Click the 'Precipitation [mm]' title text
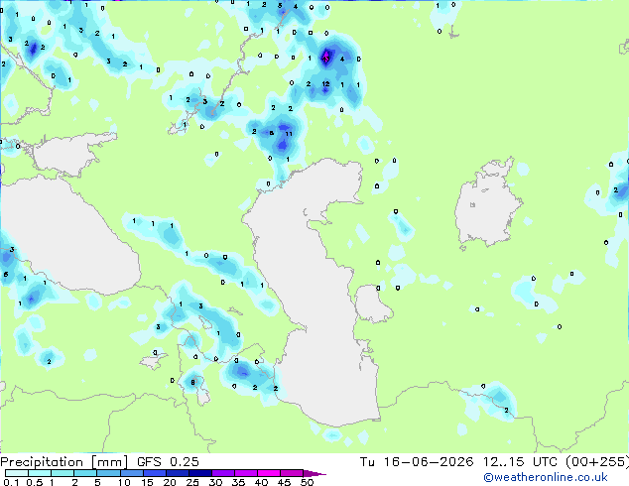Screen dimensions: 629x486 click(64, 462)
